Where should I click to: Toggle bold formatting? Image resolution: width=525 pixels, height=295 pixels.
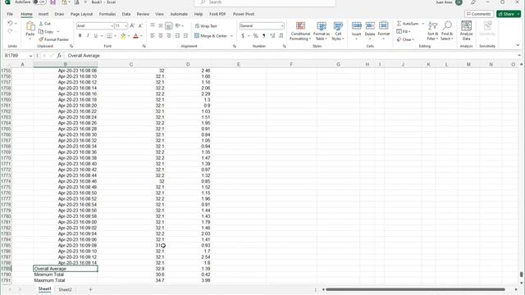pos(80,36)
